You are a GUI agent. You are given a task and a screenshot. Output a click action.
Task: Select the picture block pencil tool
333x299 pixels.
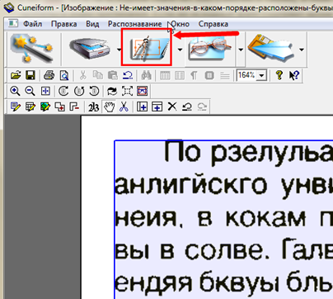point(45,107)
